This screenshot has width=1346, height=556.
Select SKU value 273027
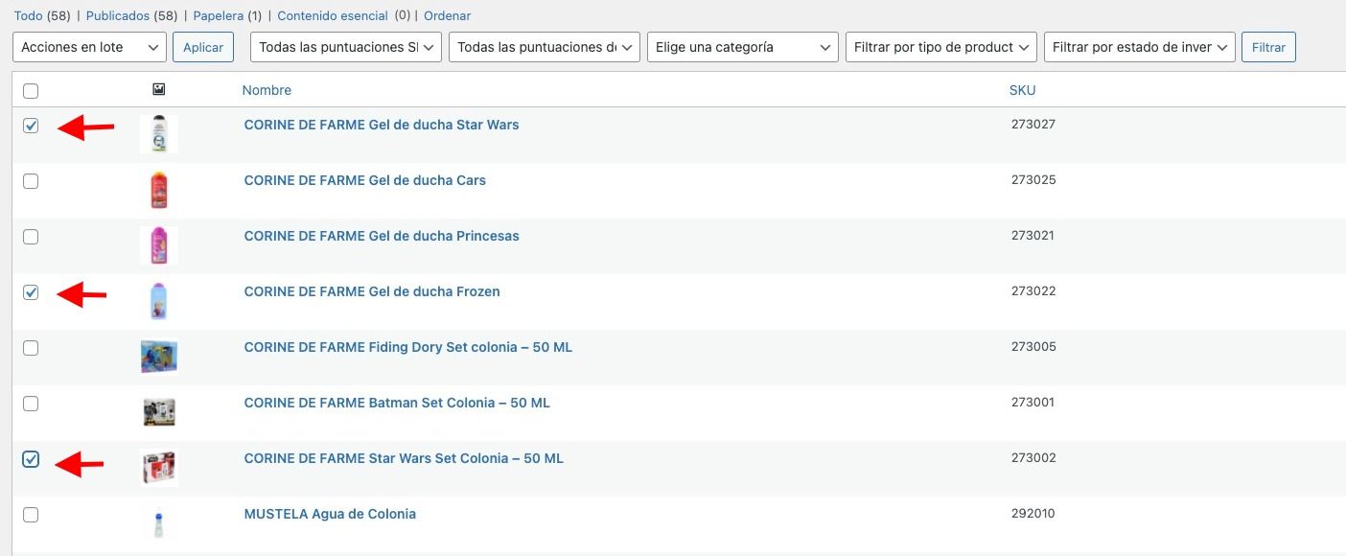point(1033,125)
